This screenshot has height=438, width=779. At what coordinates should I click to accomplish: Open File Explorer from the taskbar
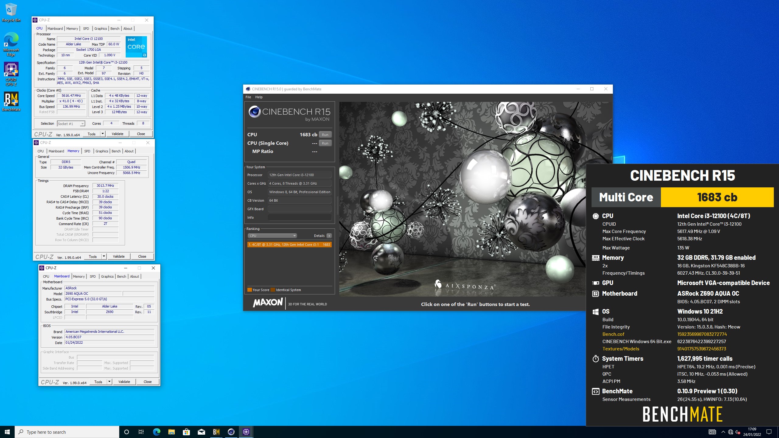[171, 432]
